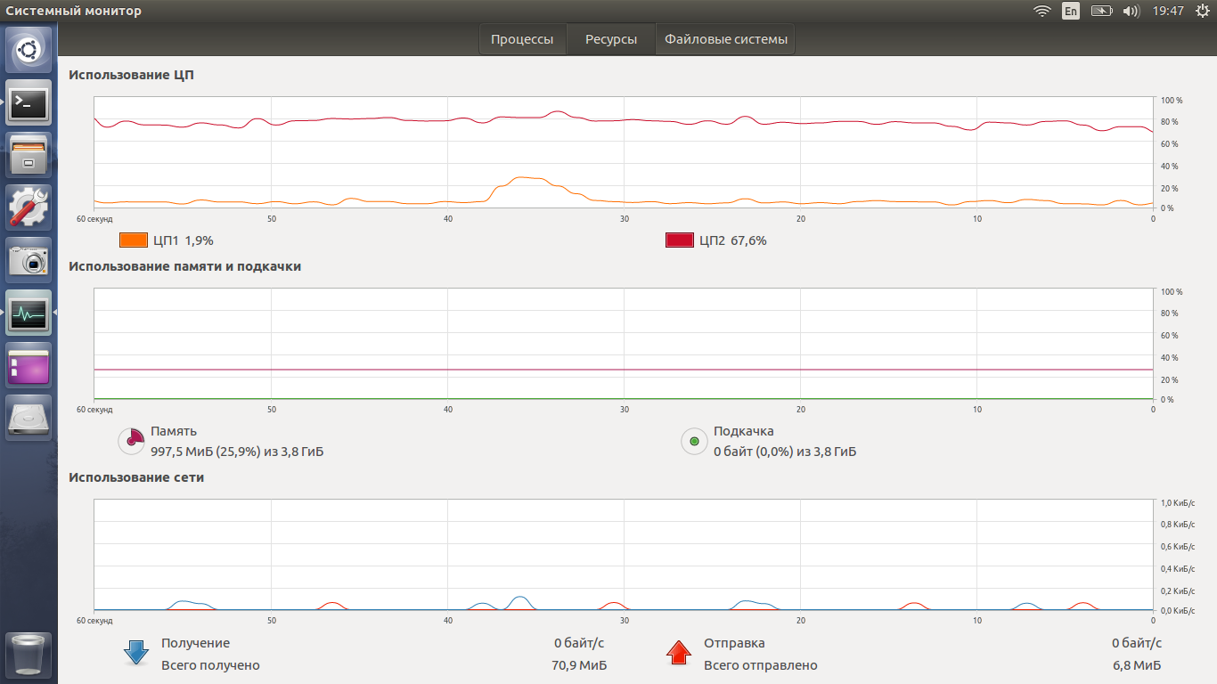This screenshot has width=1217, height=684.
Task: Open the purple window app in launcher
Action: pos(29,365)
